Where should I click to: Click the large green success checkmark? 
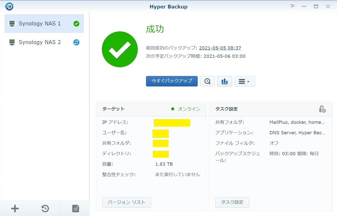(120, 49)
